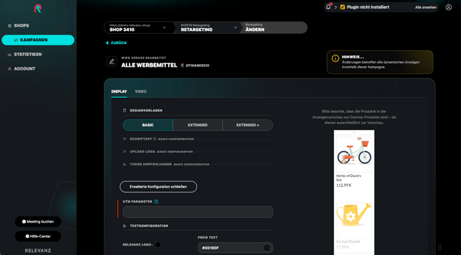Image resolution: width=461 pixels, height=255 pixels.
Task: Open the notifications bell
Action: pyautogui.click(x=328, y=7)
